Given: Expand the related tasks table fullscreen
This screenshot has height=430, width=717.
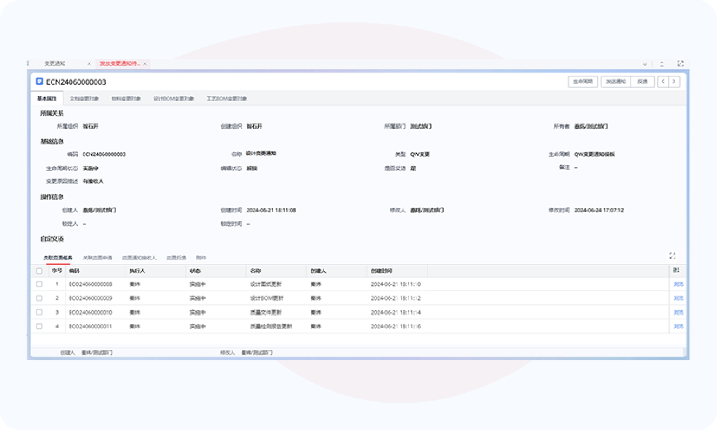Looking at the screenshot, I should 672,256.
